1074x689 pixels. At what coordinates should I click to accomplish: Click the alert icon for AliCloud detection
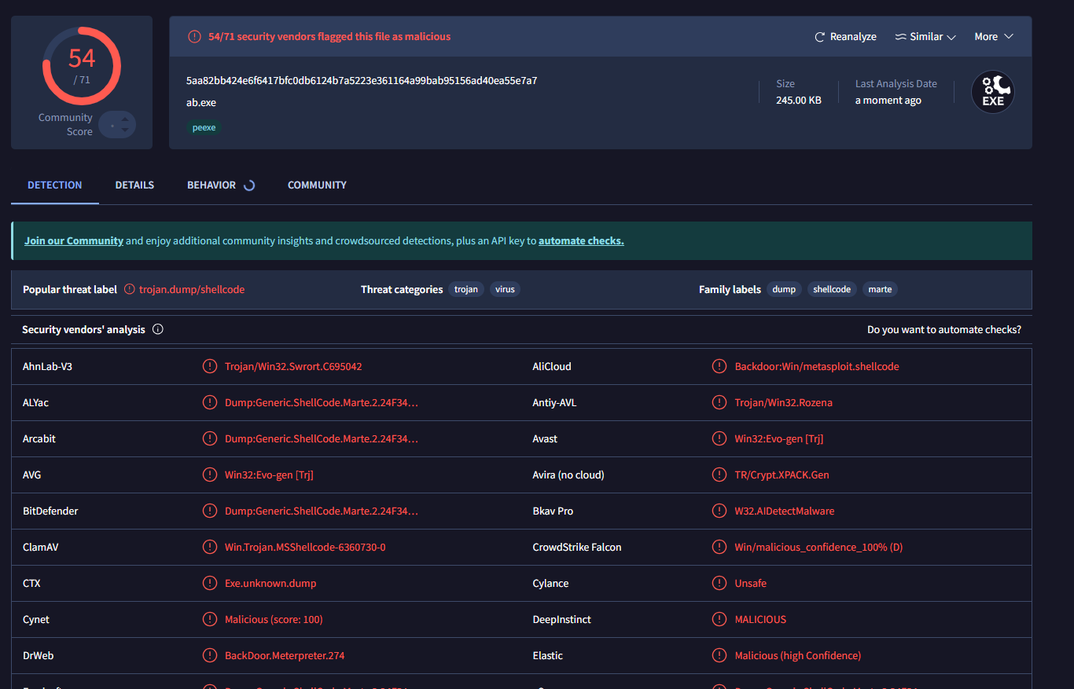(x=719, y=366)
